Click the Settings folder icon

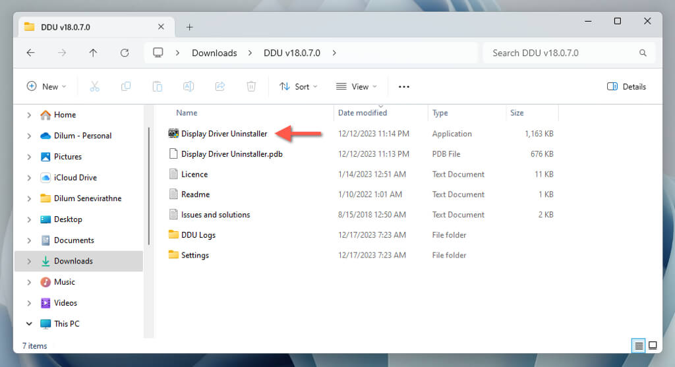click(x=173, y=255)
